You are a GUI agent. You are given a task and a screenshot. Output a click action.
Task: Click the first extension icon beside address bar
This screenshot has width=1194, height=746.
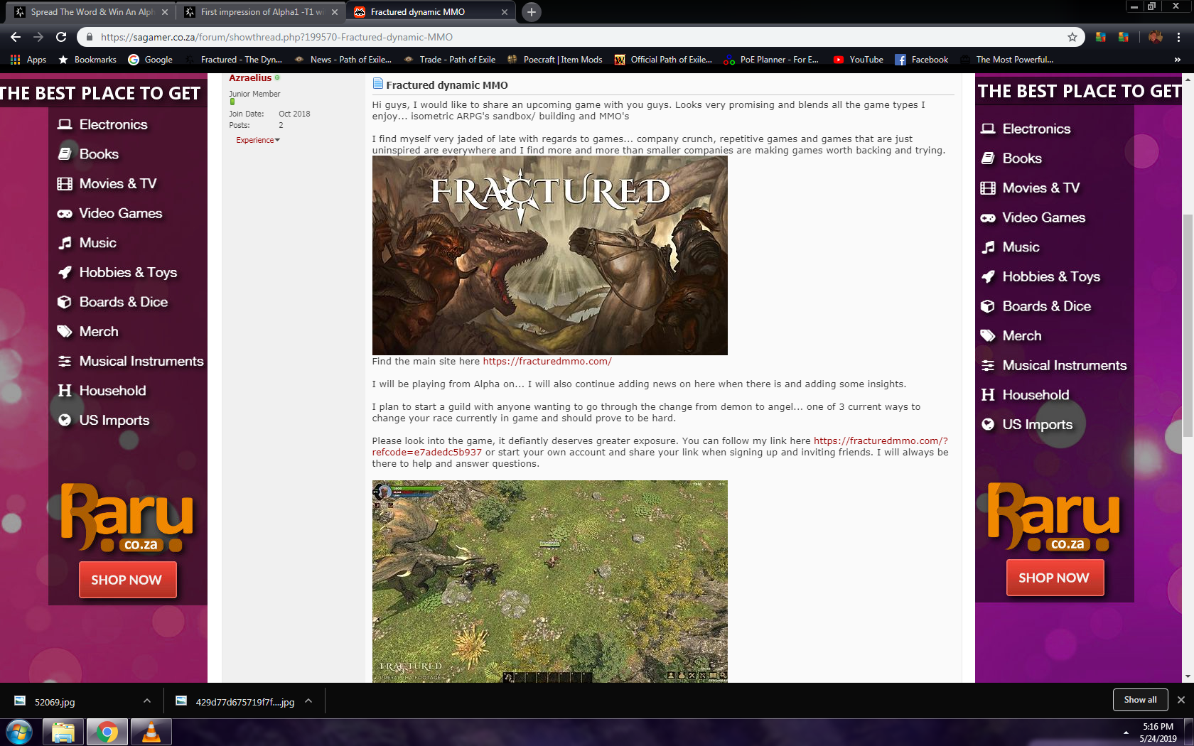(1101, 37)
